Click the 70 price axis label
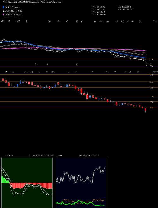Image resolution: width=158 pixels, height=208 pixels. (151, 102)
